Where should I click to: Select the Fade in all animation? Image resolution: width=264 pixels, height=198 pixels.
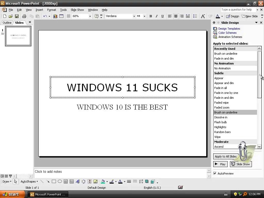click(x=235, y=88)
